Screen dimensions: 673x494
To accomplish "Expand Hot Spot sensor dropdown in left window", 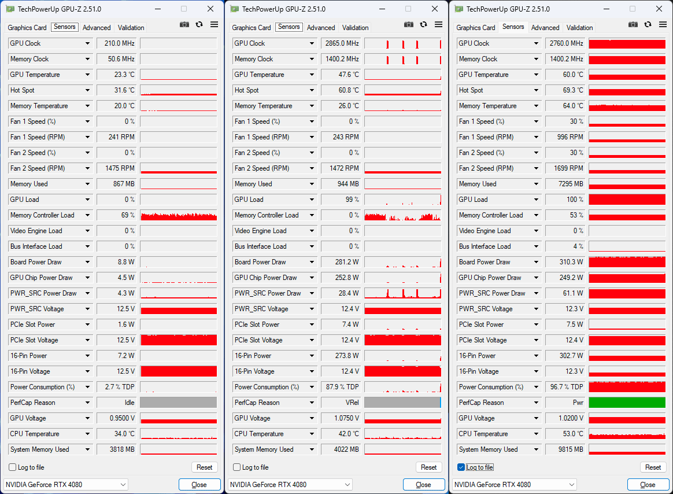I will (x=87, y=90).
